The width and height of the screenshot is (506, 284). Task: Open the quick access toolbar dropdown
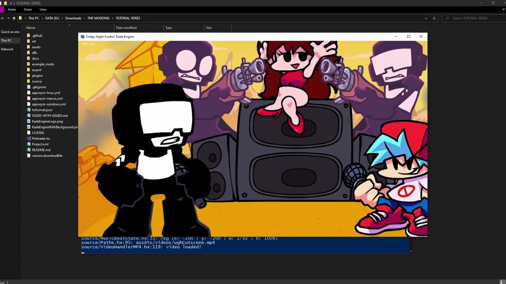[x=11, y=3]
